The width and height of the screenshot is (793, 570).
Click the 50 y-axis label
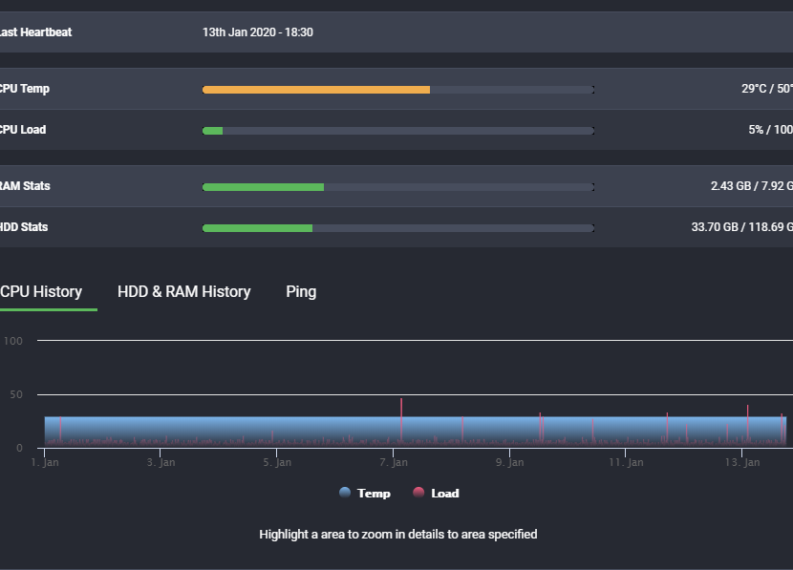tap(16, 394)
